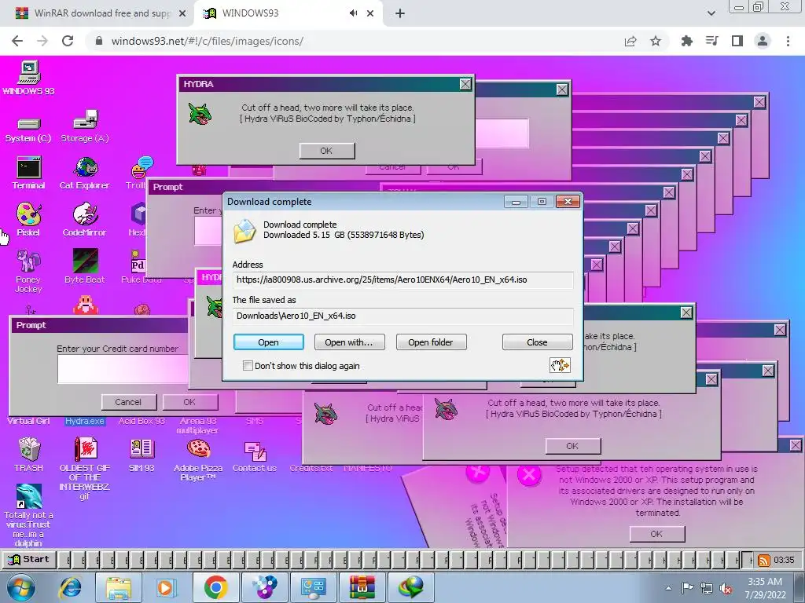Click OK in credit card Prompt
This screenshot has height=603, width=805.
coord(189,402)
